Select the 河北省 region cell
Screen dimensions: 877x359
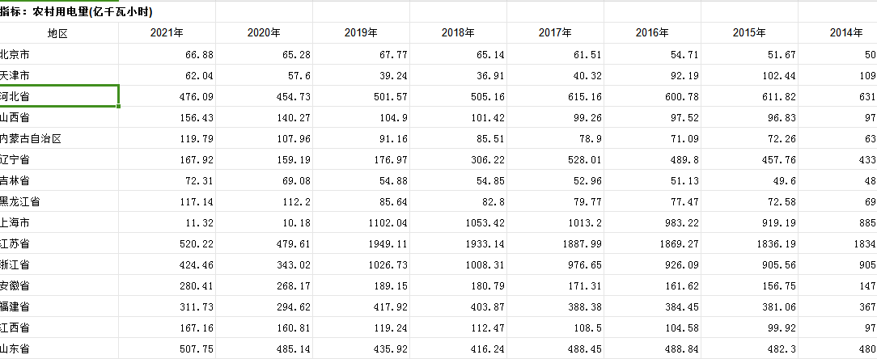click(x=59, y=96)
